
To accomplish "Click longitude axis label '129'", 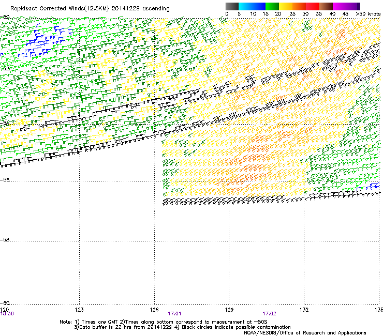I will (229, 310).
